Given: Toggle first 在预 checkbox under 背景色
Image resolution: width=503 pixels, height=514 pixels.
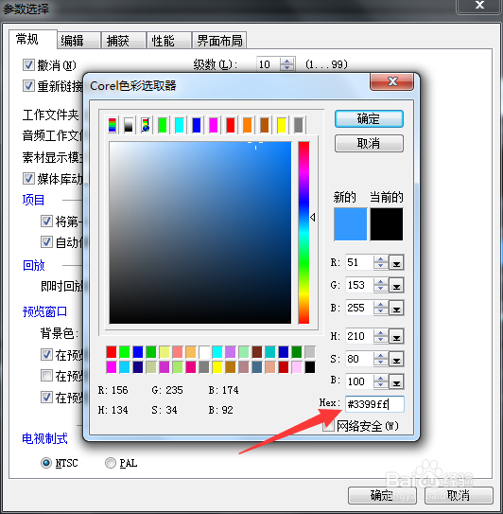Looking at the screenshot, I should point(46,354).
